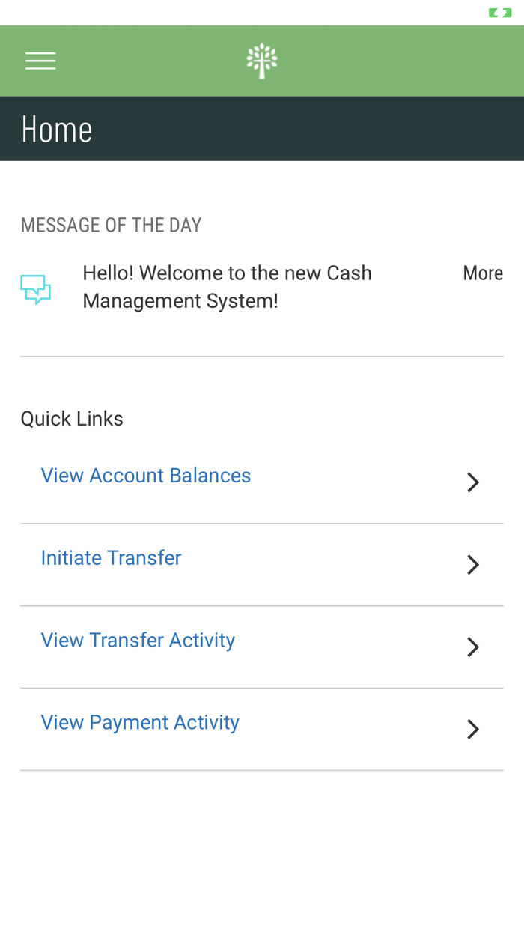Click the More link for the message
Image resolution: width=524 pixels, height=932 pixels.
[483, 273]
